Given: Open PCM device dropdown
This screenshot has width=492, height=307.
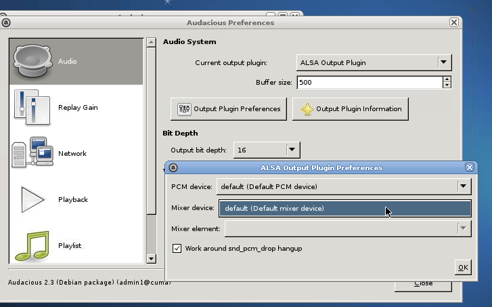Looking at the screenshot, I should point(344,186).
